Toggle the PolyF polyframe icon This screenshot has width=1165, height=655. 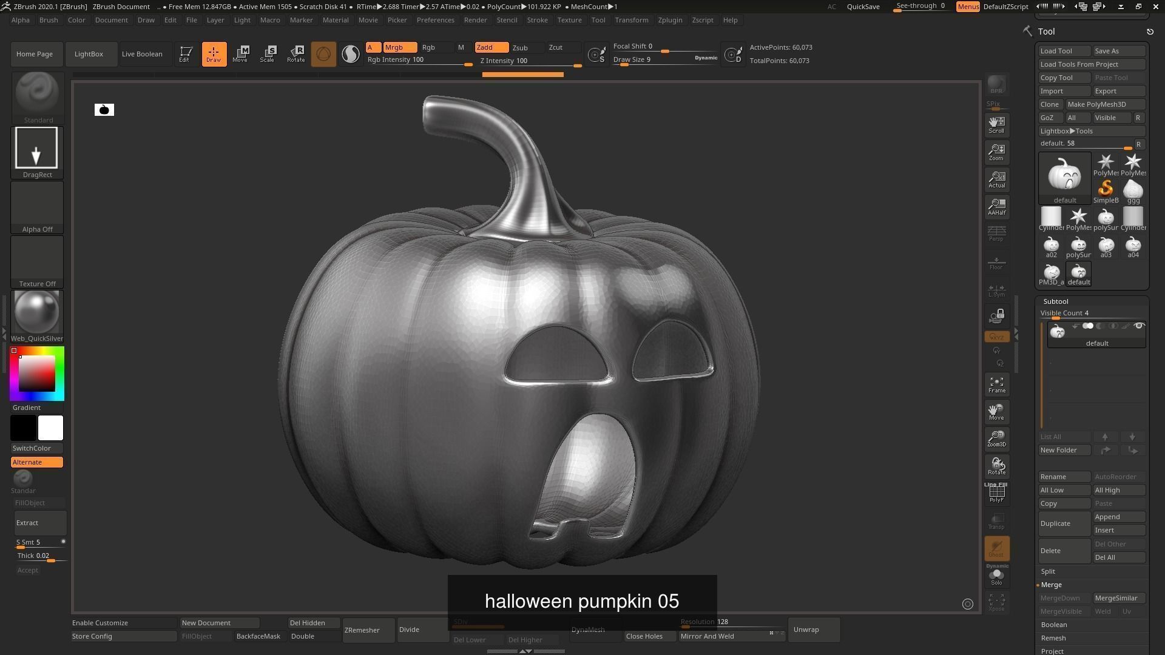coord(996,493)
